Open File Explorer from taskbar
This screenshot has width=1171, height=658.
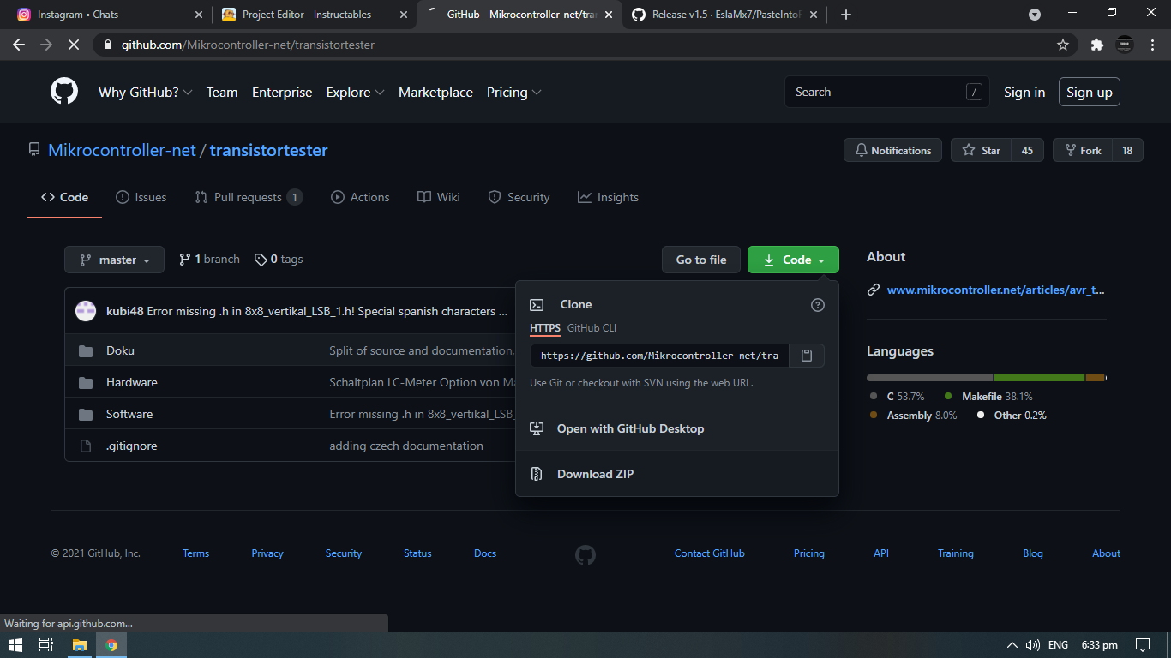79,645
